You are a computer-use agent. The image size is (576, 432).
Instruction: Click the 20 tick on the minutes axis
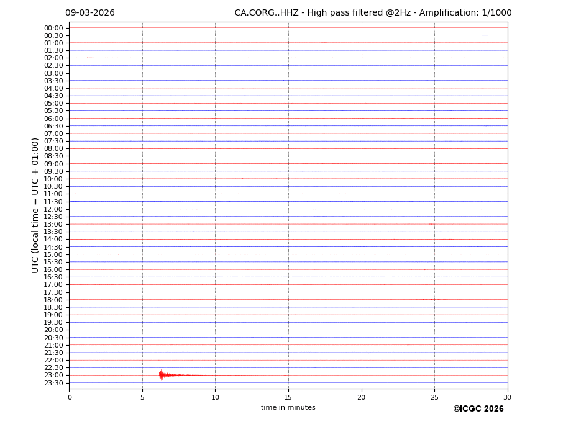tap(362, 397)
